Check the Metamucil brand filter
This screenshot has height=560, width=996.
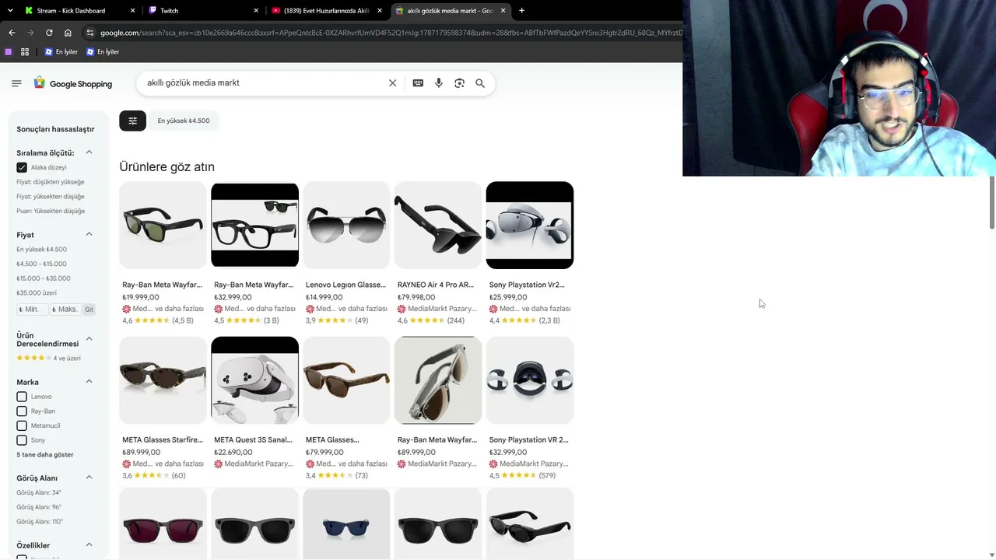pyautogui.click(x=22, y=425)
